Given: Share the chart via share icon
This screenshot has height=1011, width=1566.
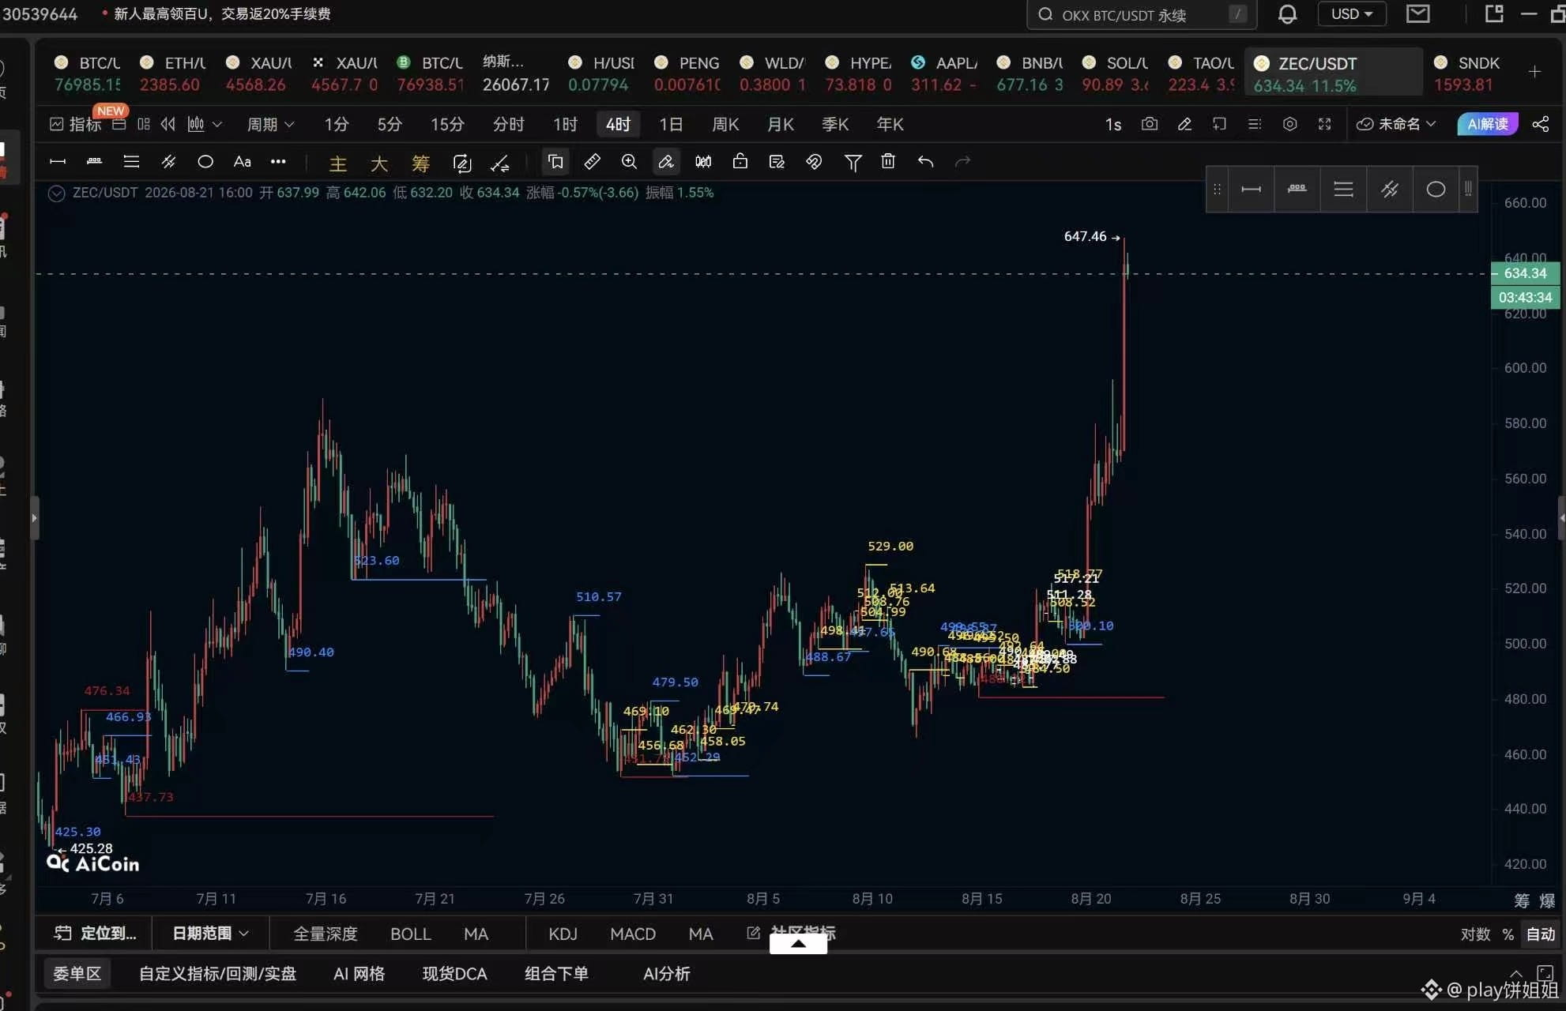Looking at the screenshot, I should point(1541,124).
